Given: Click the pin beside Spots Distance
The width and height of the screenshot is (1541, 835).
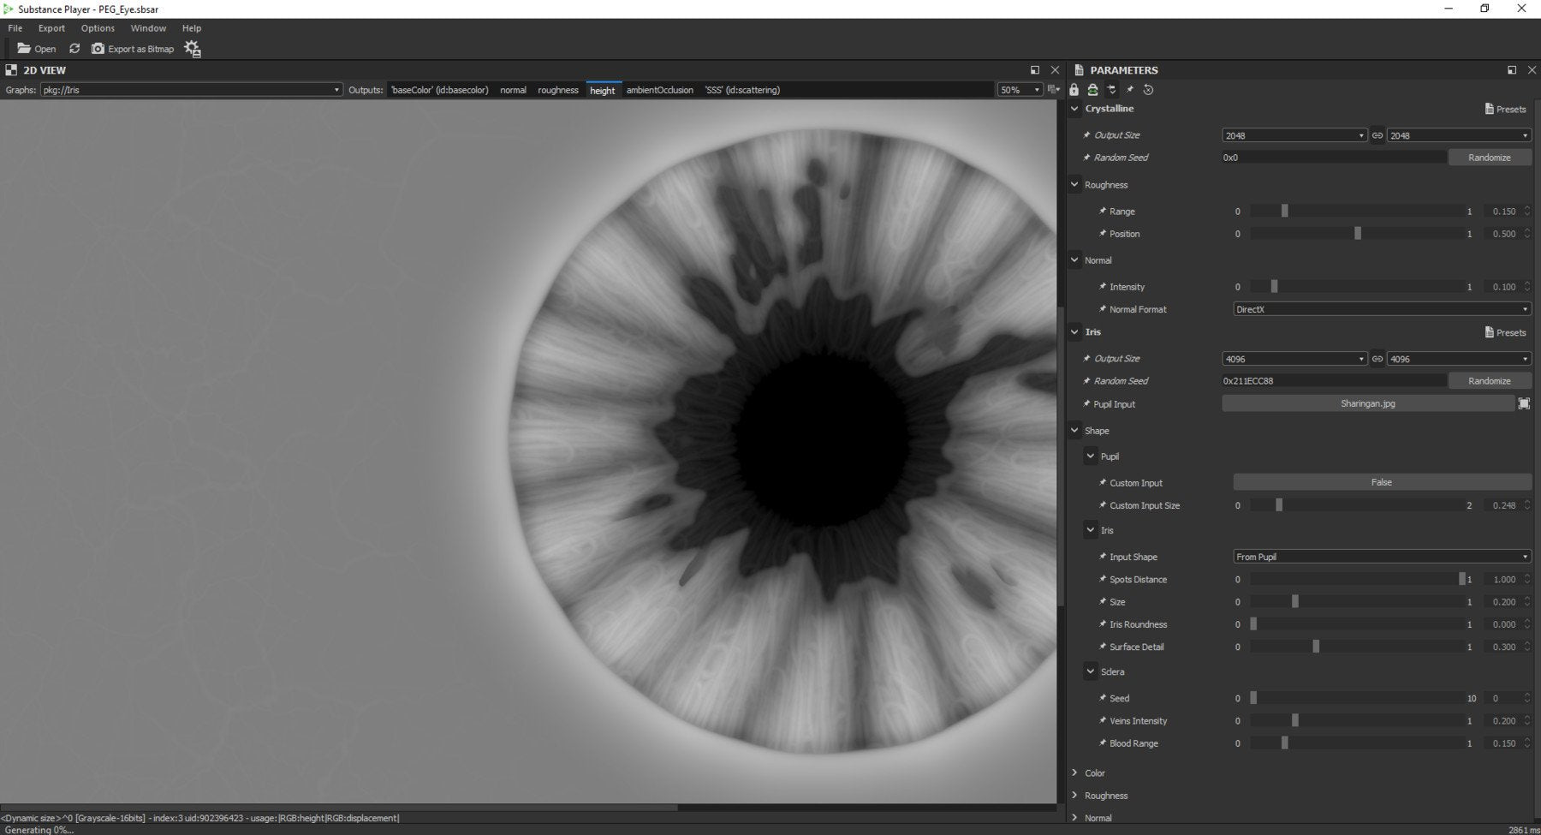Looking at the screenshot, I should [1103, 579].
